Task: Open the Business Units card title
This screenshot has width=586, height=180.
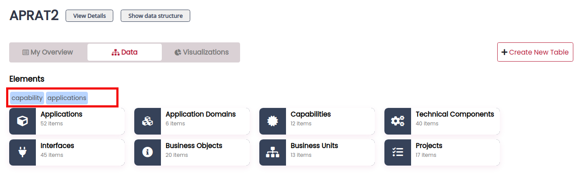Action: (x=314, y=145)
